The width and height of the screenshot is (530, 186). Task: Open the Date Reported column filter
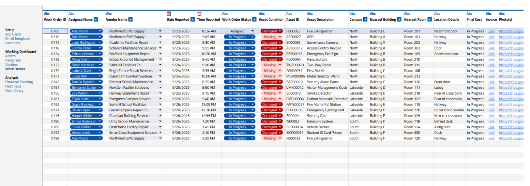click(193, 20)
